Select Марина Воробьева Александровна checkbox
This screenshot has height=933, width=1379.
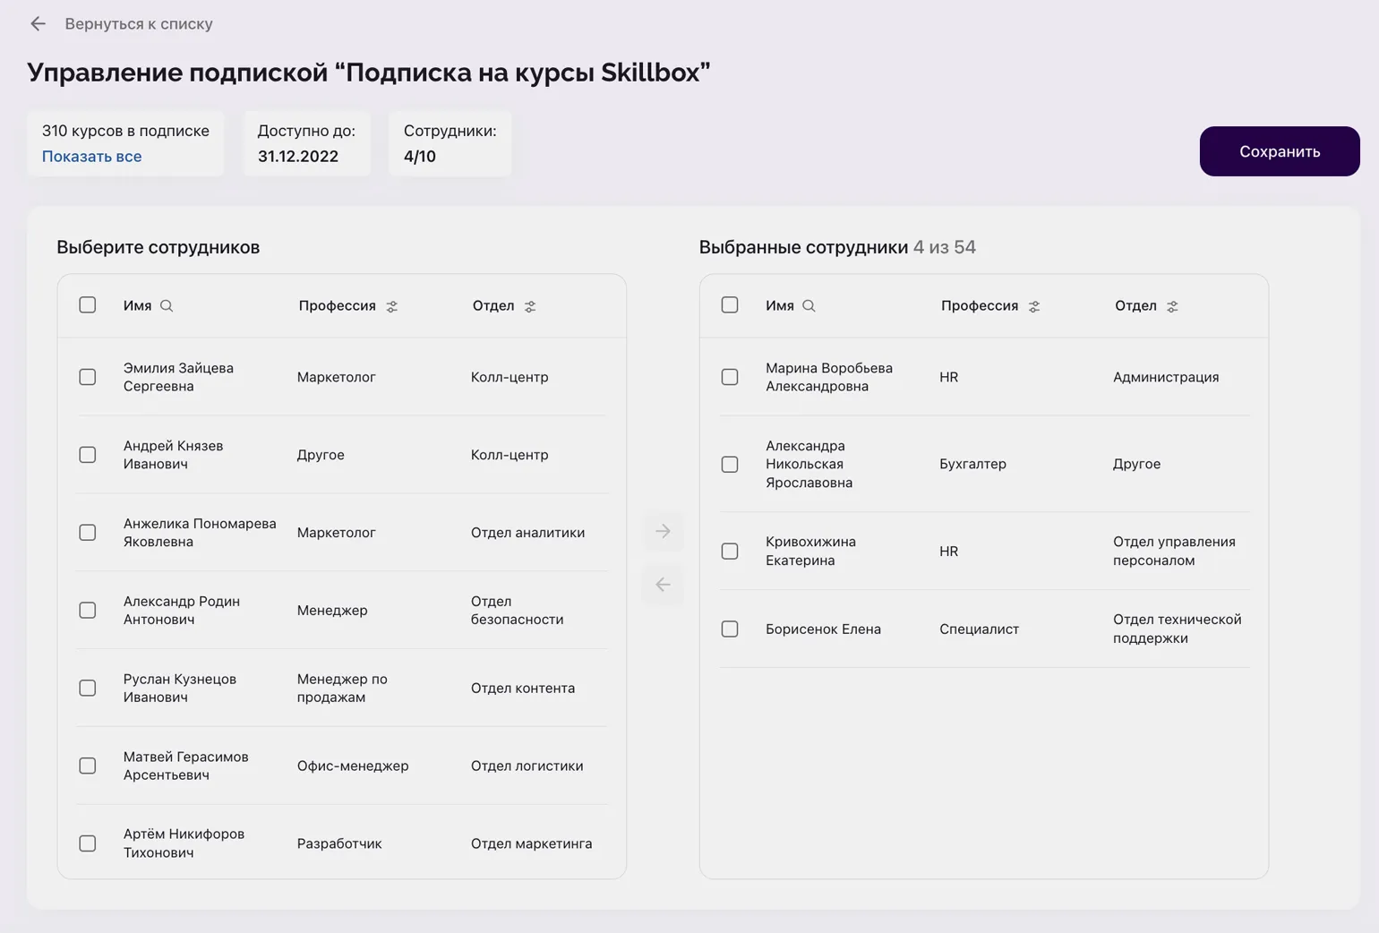(x=730, y=377)
